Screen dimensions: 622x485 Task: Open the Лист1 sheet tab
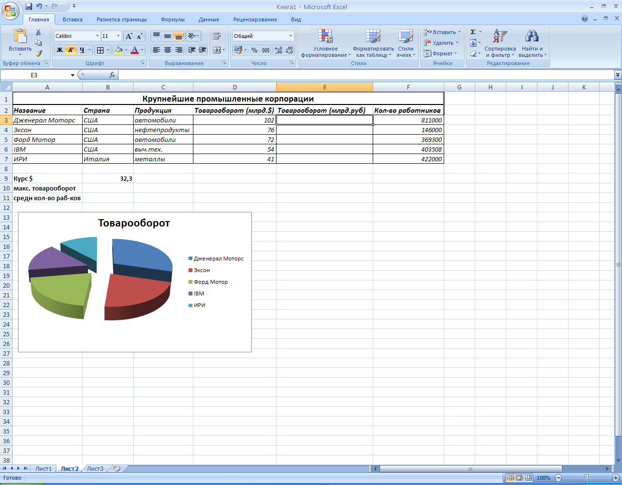coord(43,469)
